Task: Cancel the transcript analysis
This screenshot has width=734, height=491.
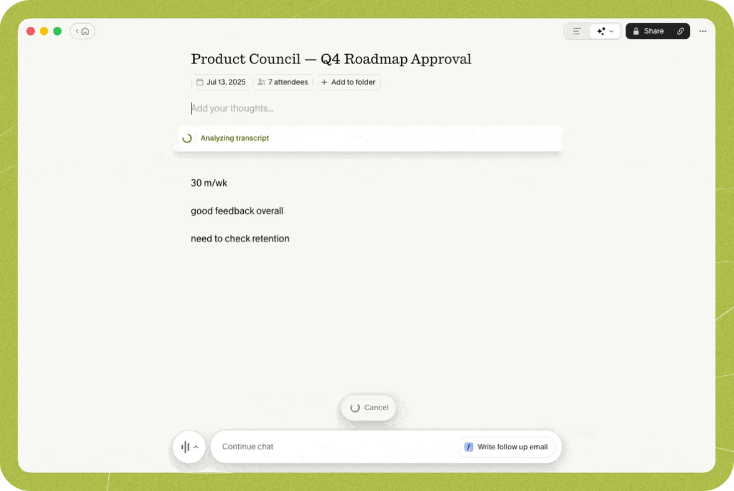Action: coord(368,408)
